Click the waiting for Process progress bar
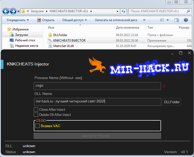The image size is (194, 157). tap(97, 136)
